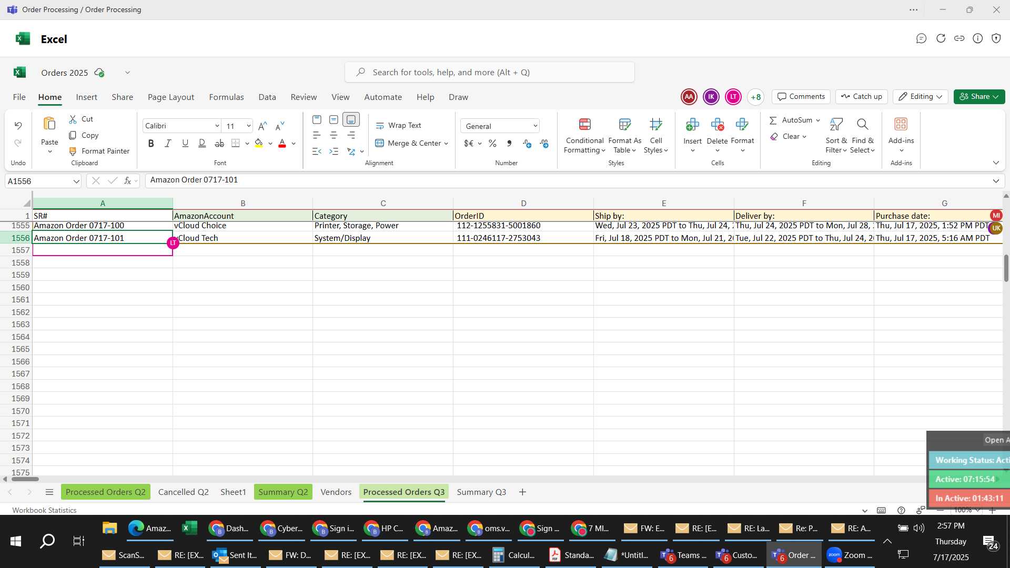
Task: Expand the formula bar chevron
Action: click(x=996, y=181)
